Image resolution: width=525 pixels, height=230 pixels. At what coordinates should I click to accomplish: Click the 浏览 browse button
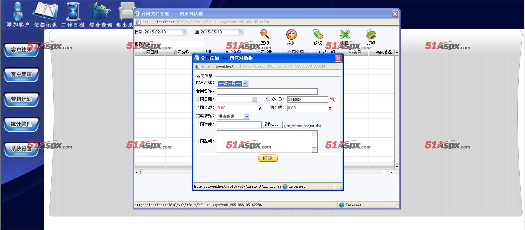click(273, 125)
